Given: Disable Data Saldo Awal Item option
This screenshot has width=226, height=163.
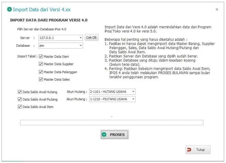Looking at the screenshot, I should click(x=20, y=106).
